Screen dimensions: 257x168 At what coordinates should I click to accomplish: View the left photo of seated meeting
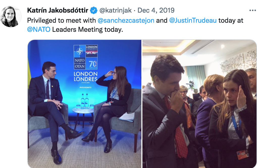(84, 104)
